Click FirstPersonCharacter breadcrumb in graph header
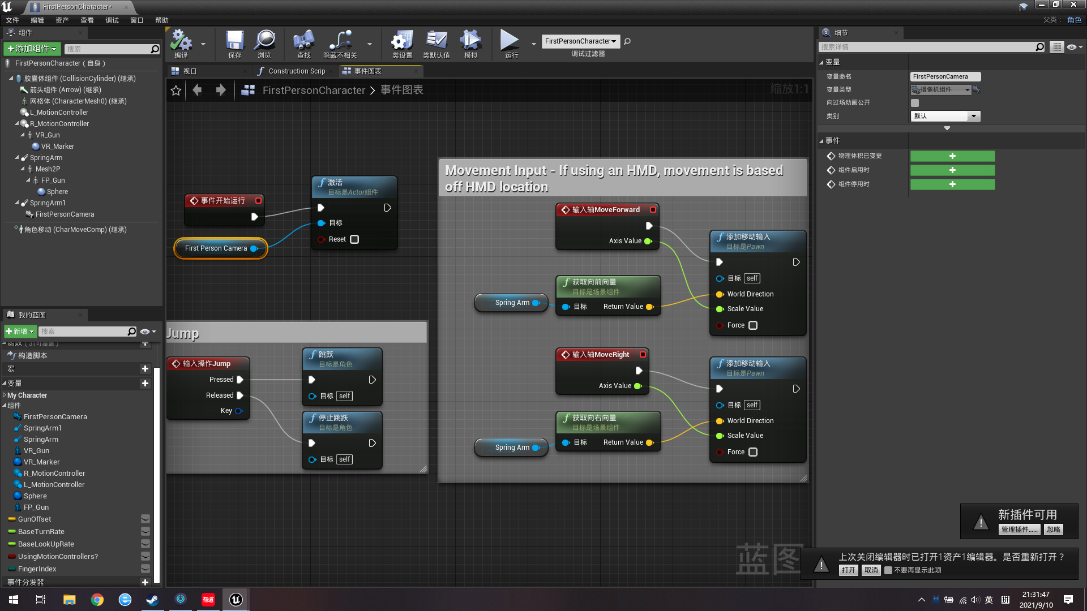The width and height of the screenshot is (1087, 611). (x=314, y=91)
